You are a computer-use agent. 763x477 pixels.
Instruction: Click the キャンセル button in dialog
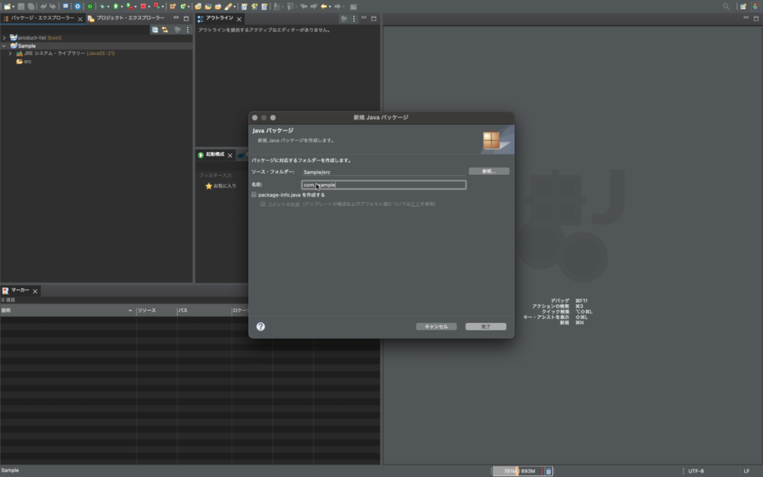436,326
